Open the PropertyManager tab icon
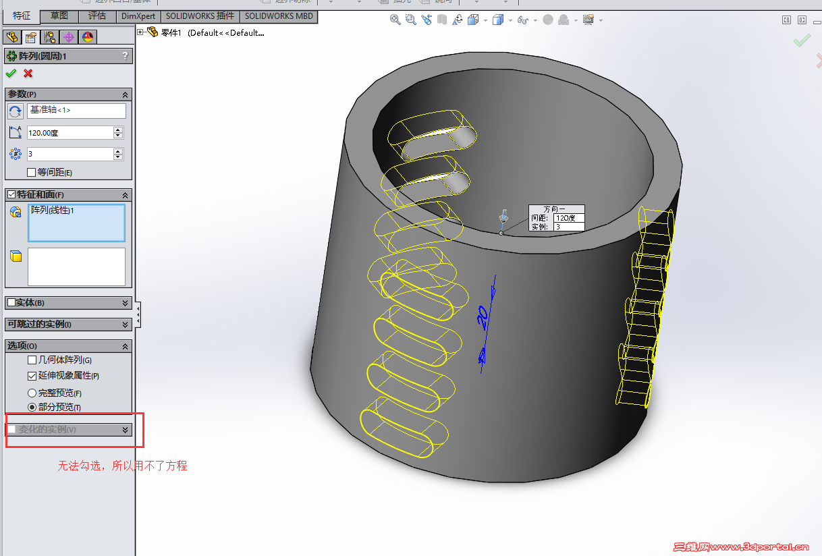The width and height of the screenshot is (822, 556). click(30, 37)
